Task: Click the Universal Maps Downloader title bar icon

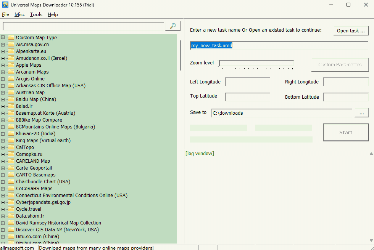Action: click(x=5, y=5)
